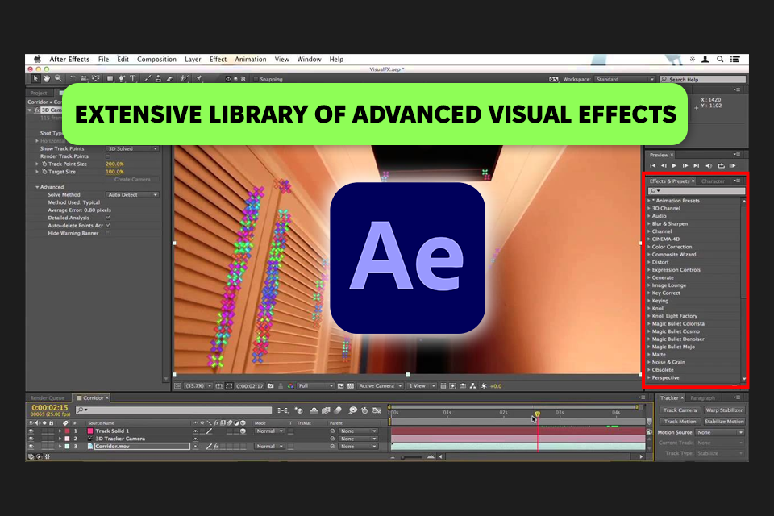The height and width of the screenshot is (516, 774).
Task: Select the Rectangle shape tool
Action: (110, 79)
